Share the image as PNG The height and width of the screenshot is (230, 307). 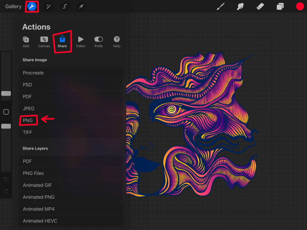[28, 120]
